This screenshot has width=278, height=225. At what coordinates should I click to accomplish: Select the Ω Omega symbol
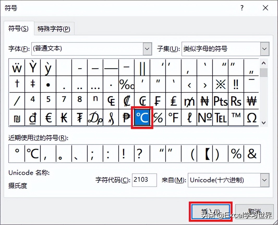coord(251,117)
